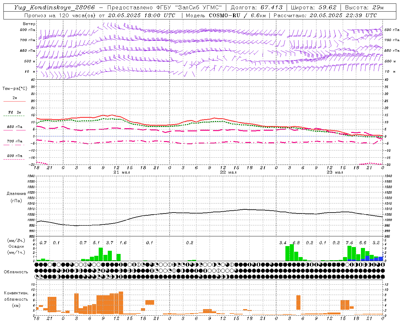Click the '21 мая' date label
The width and height of the screenshot is (401, 321).
(x=122, y=172)
